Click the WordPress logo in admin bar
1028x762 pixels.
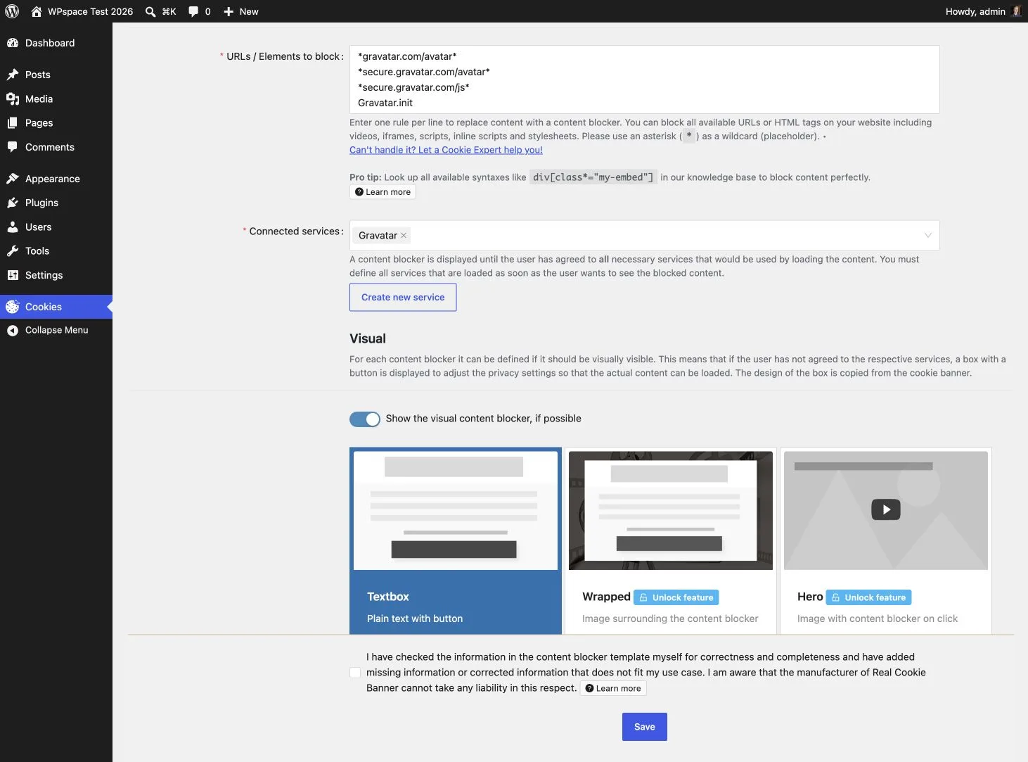(12, 11)
